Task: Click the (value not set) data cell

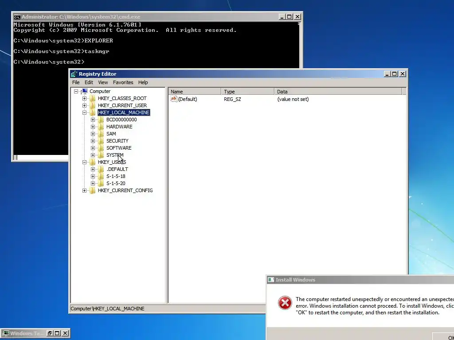Action: (x=293, y=99)
